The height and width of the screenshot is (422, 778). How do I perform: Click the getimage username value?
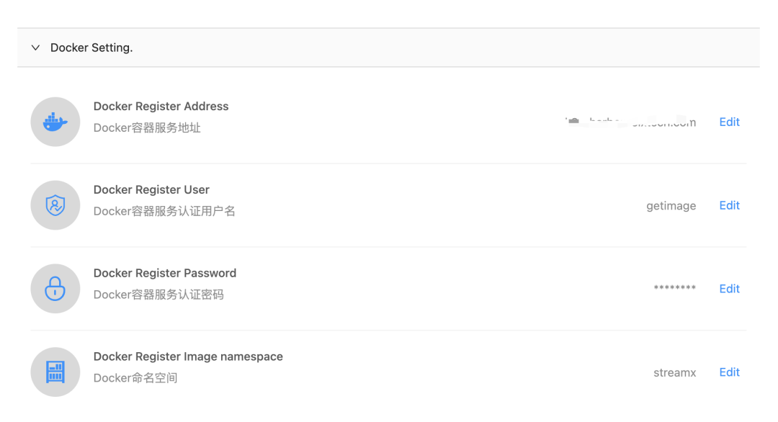[x=671, y=206]
